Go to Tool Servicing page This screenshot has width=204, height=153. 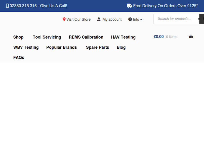[x=47, y=37]
